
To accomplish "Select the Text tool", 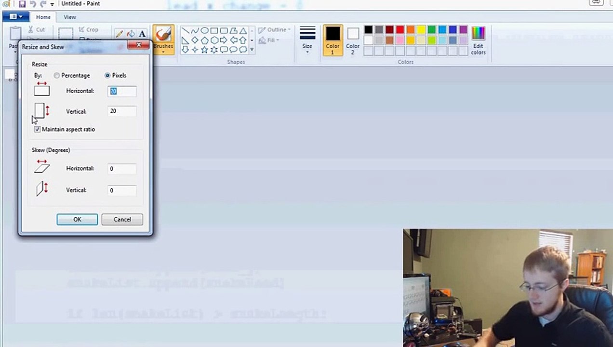I will 142,34.
